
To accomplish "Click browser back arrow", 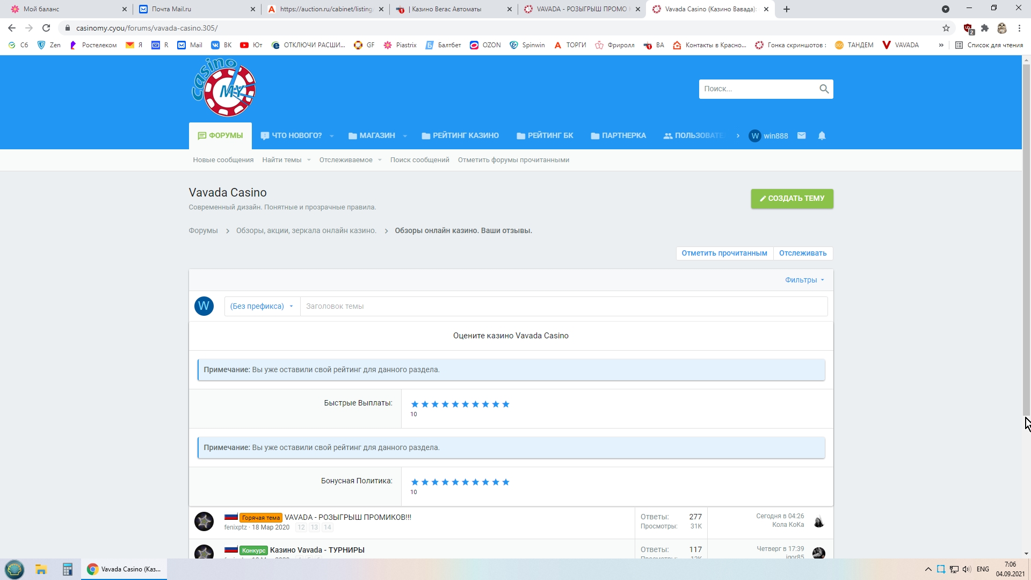I will tap(12, 28).
